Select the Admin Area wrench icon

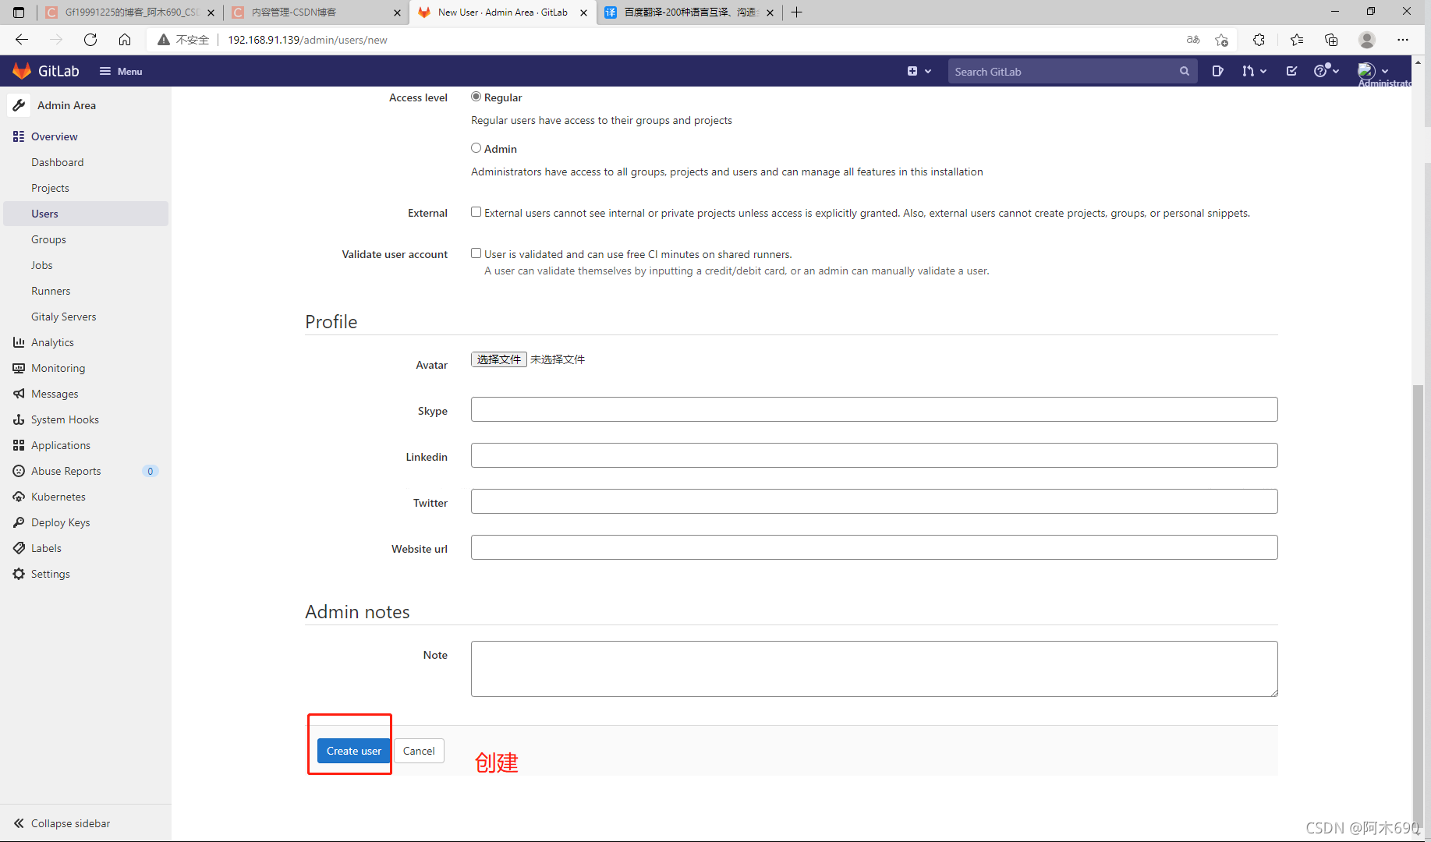click(x=19, y=104)
